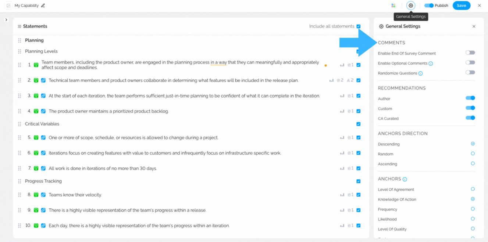This screenshot has height=242, width=488.
Task: Uncheck the Critical Variables section checkbox
Action: pos(359,124)
